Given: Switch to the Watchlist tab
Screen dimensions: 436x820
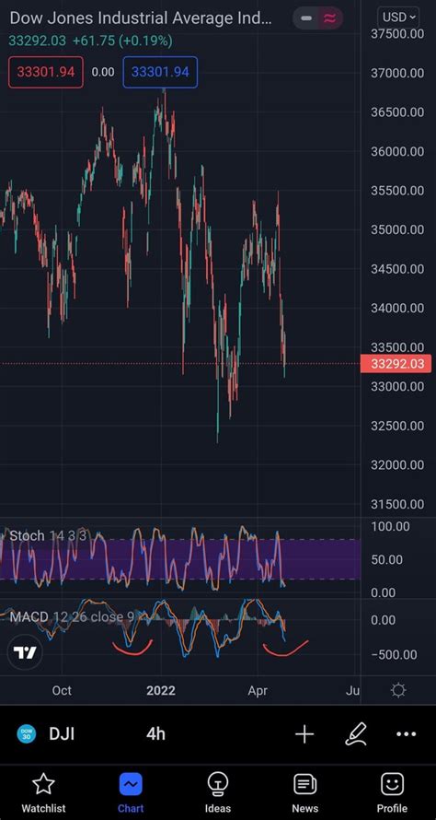Looking at the screenshot, I should (43, 793).
